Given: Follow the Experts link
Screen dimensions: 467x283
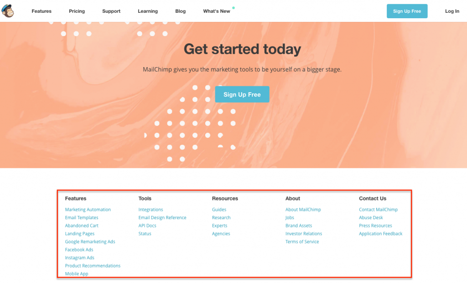Looking at the screenshot, I should coord(219,226).
